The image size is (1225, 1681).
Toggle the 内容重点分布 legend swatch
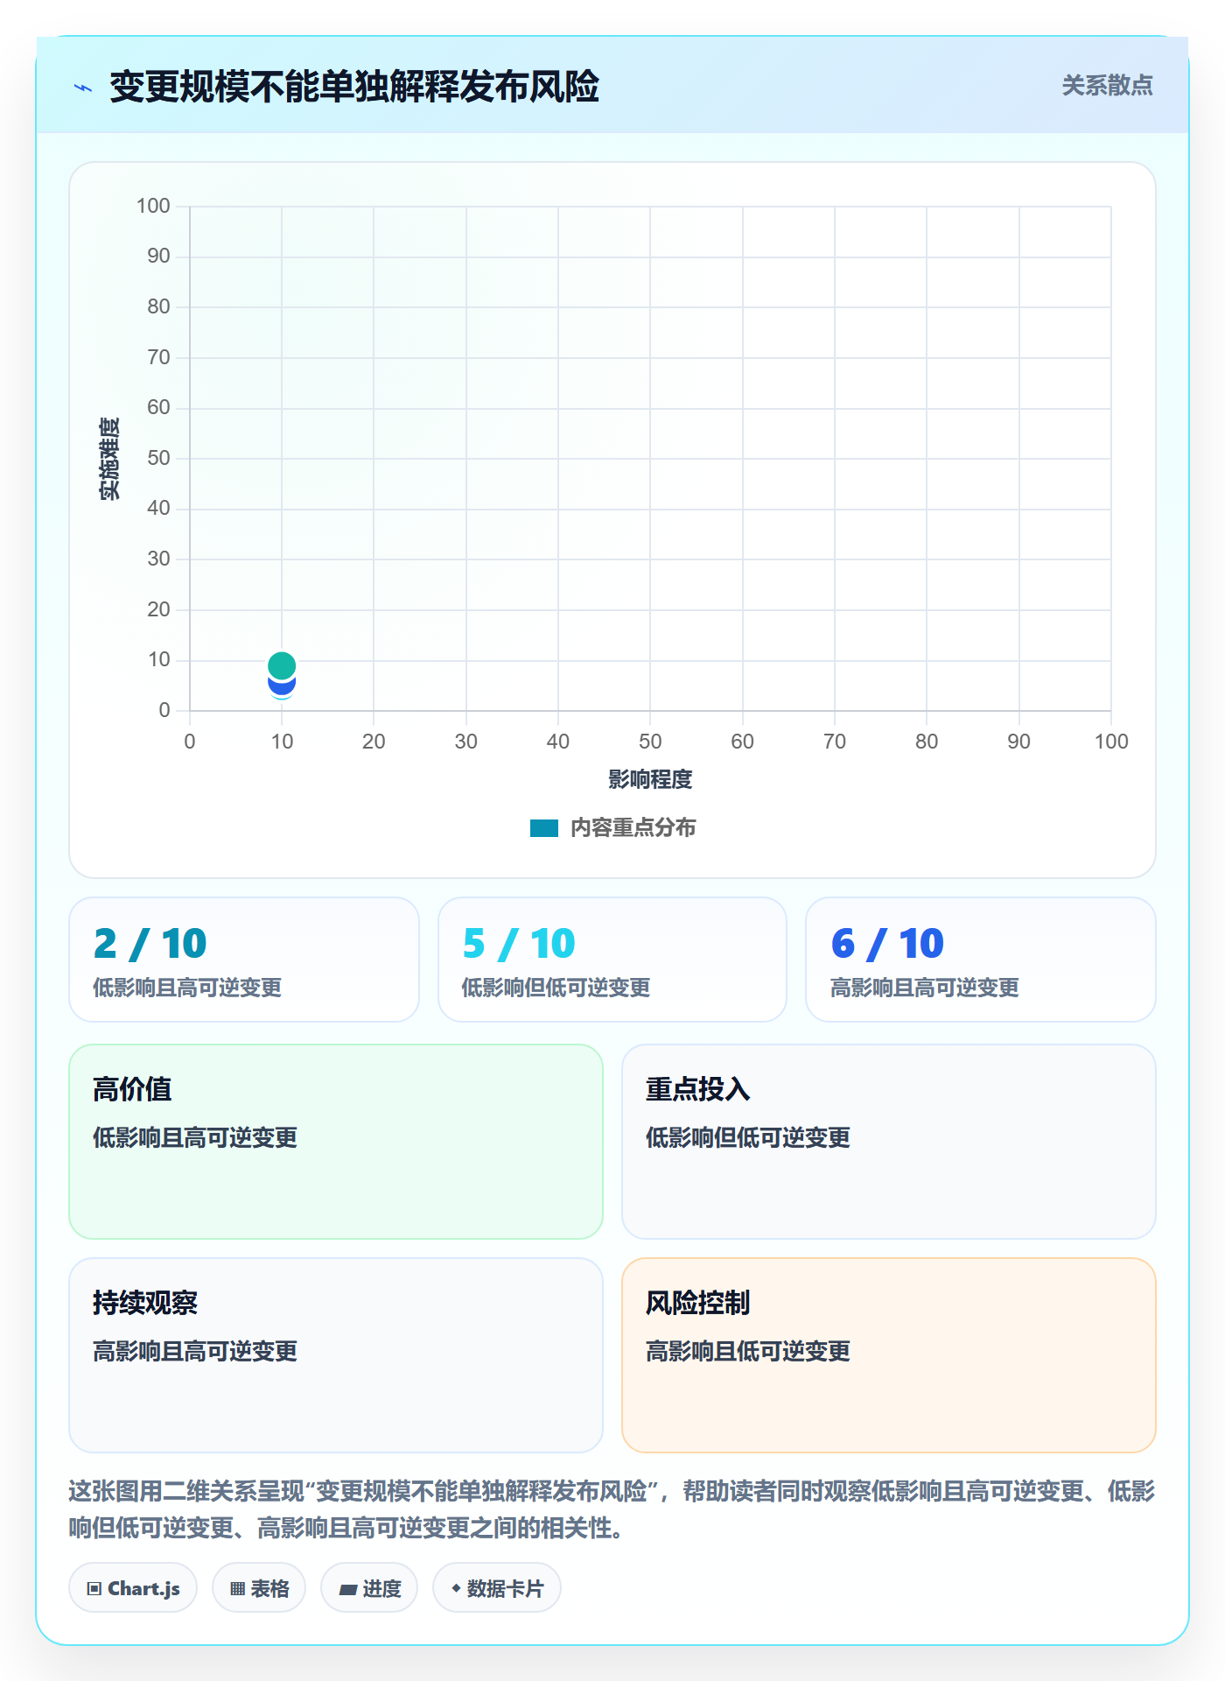click(543, 828)
